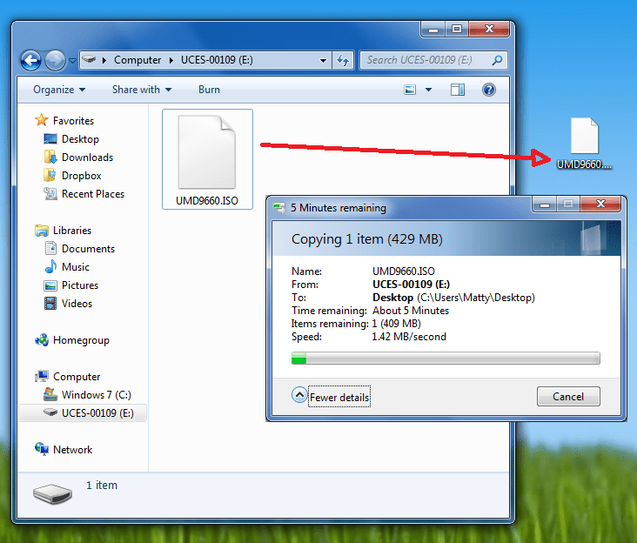Click the Network globe icon
Viewport: 637px width, 543px height.
pos(42,449)
